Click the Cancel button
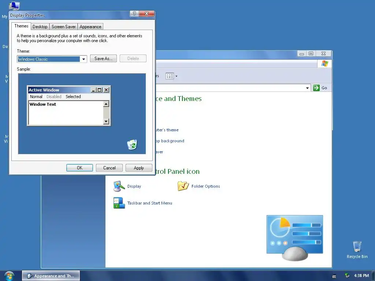This screenshot has width=375, height=281. tap(109, 168)
